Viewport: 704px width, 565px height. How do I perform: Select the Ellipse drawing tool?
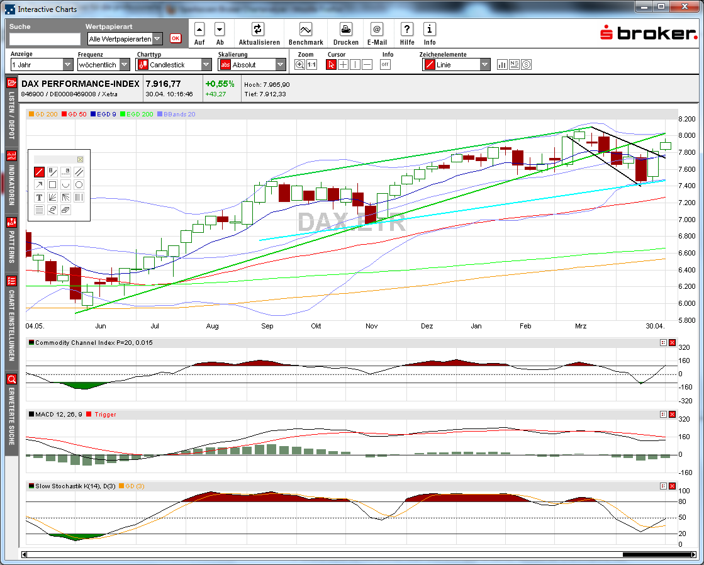(x=79, y=184)
